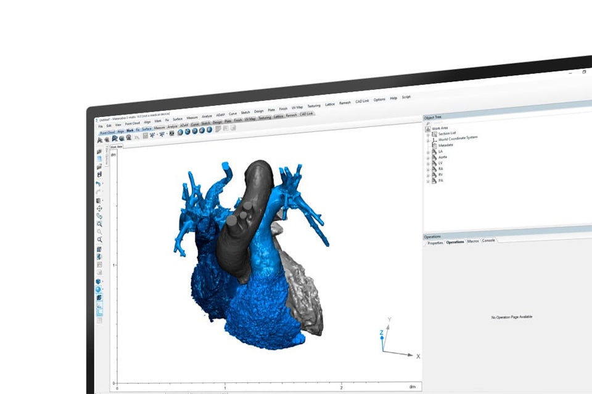Select the PA part in the Object Tree

tap(440, 180)
